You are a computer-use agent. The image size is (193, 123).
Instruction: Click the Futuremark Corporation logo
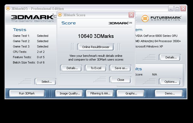click(x=161, y=19)
